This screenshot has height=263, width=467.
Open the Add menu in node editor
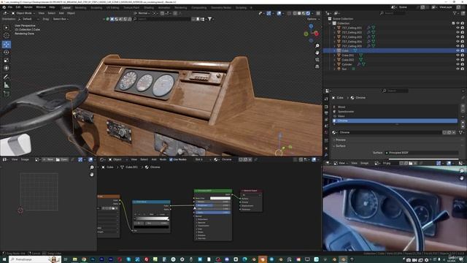point(154,159)
